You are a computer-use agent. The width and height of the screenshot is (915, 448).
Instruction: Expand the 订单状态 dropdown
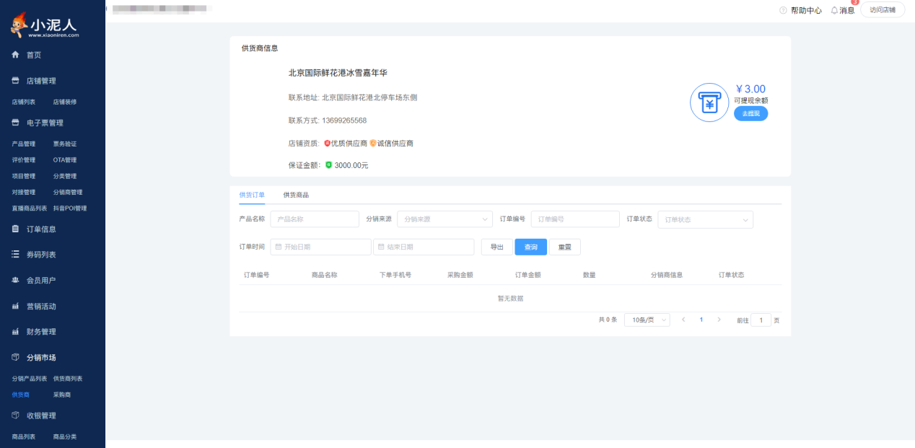(x=705, y=219)
